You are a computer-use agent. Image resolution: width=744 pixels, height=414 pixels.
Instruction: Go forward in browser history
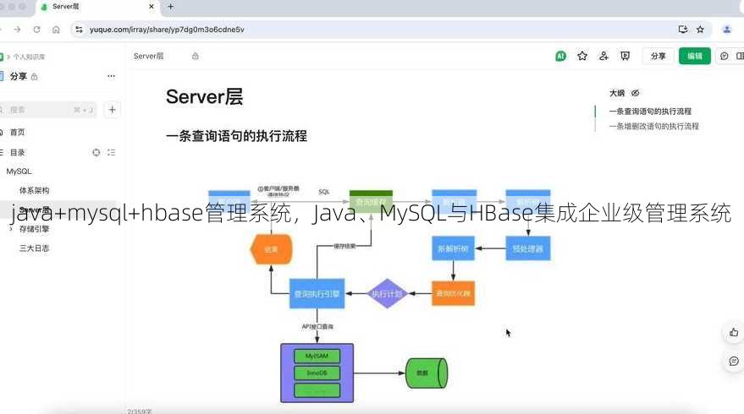18,30
